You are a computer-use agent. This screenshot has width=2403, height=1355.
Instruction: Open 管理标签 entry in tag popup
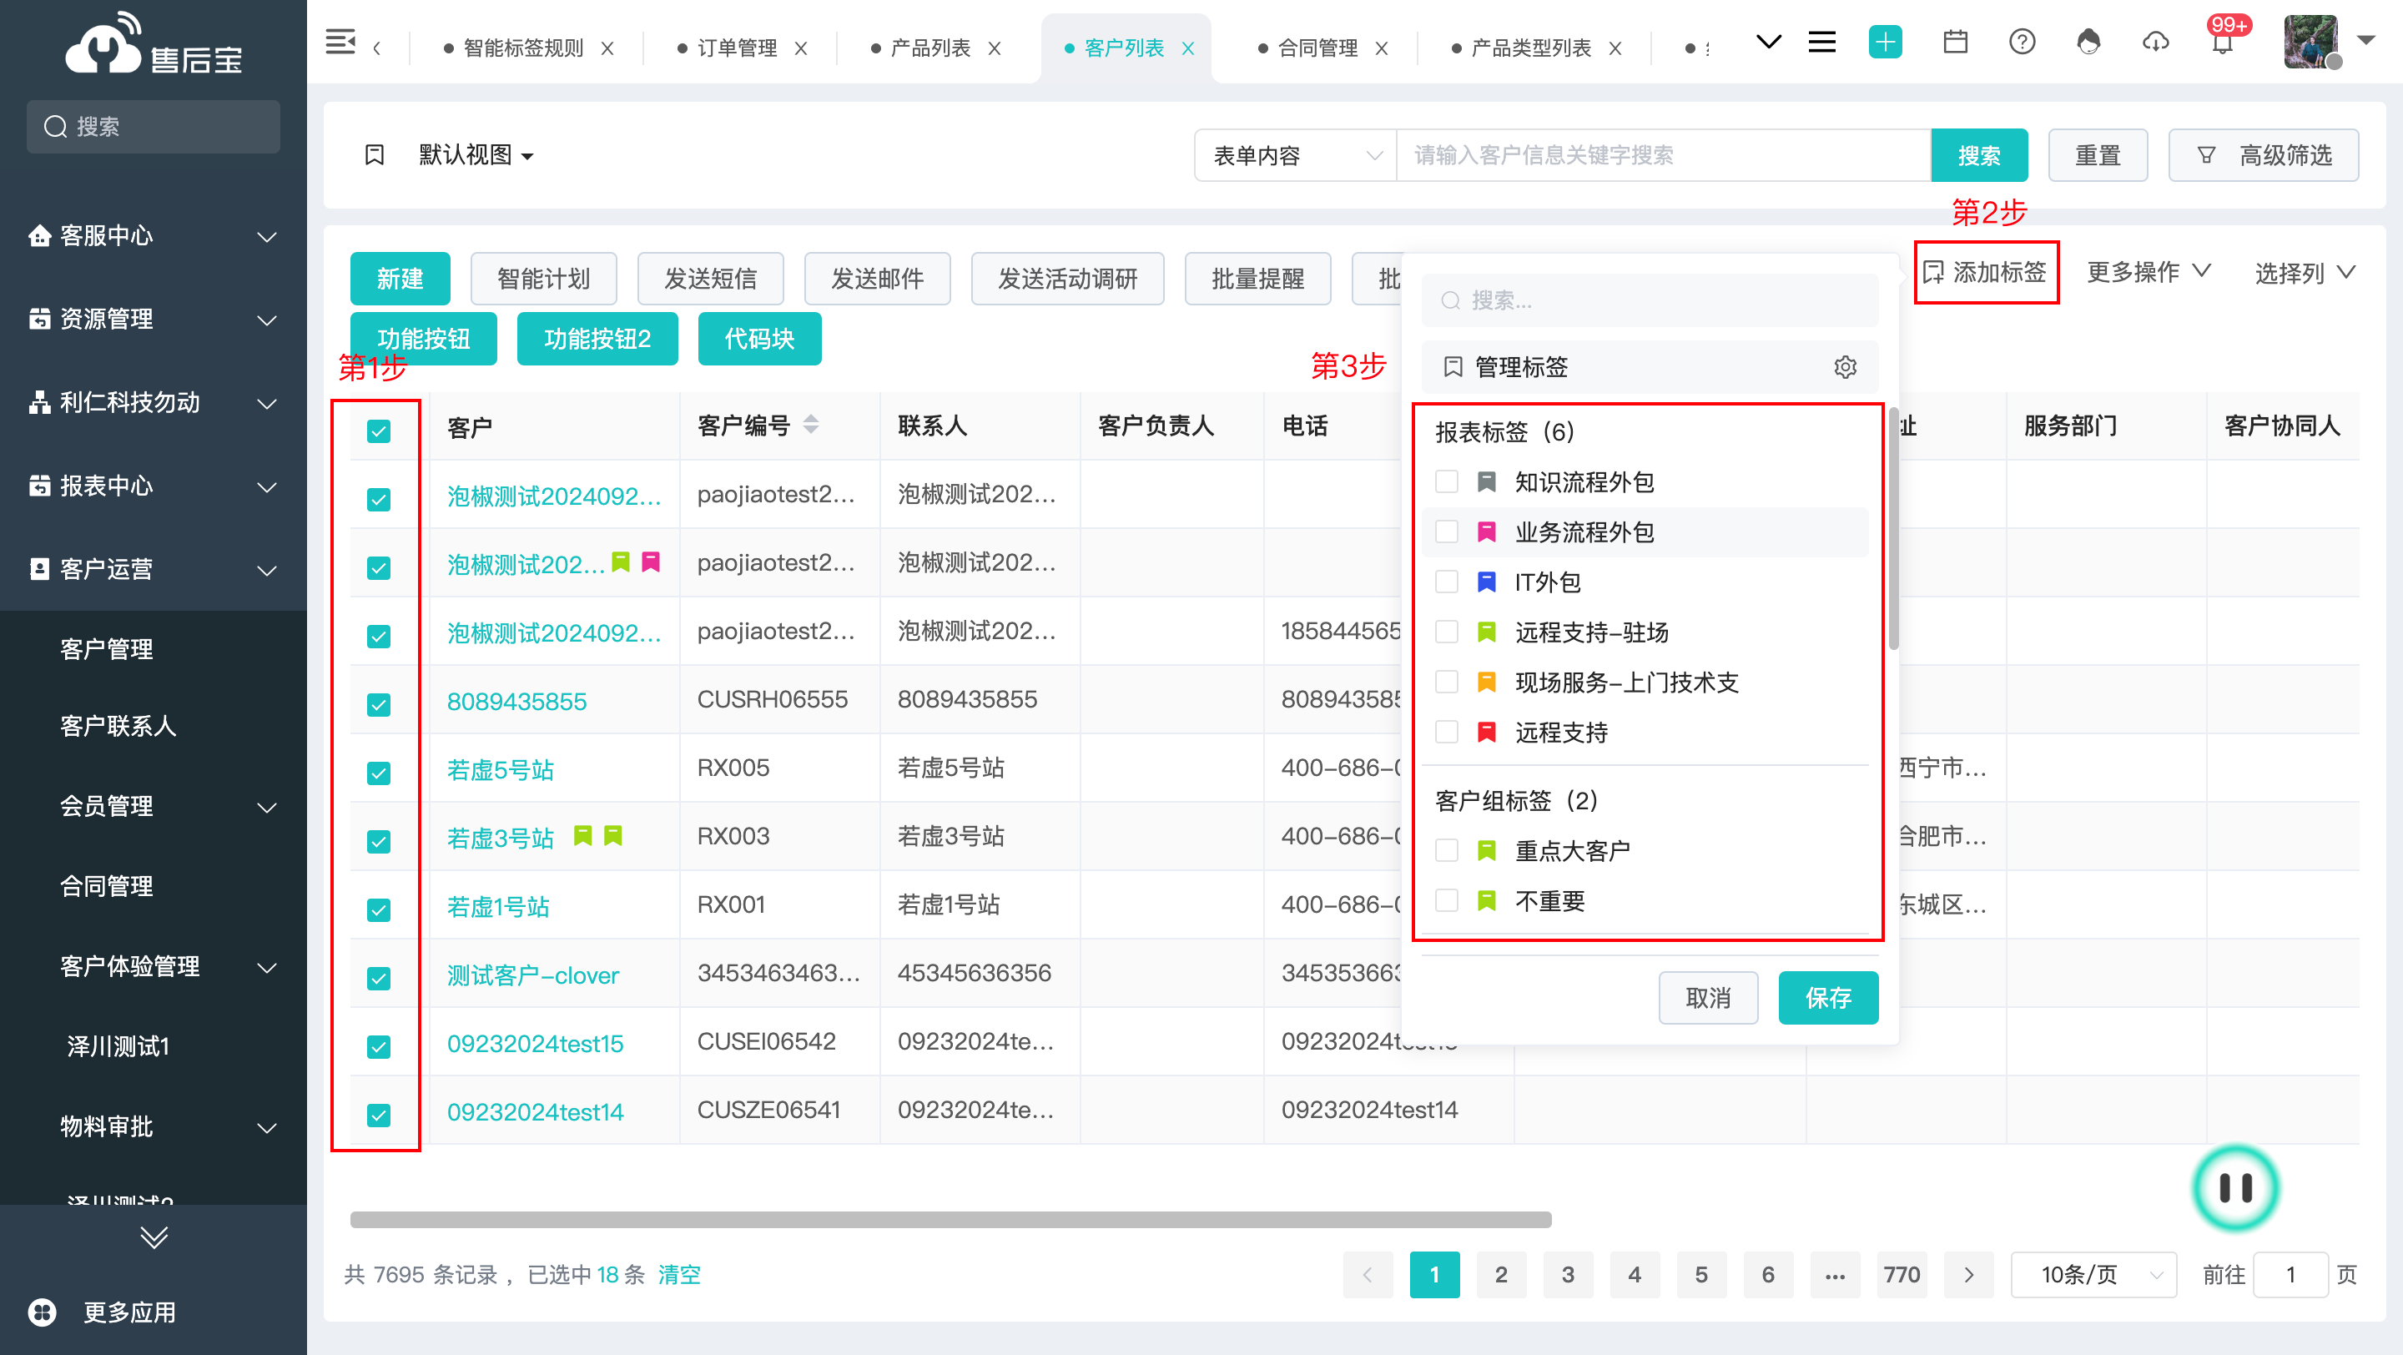click(x=1650, y=366)
